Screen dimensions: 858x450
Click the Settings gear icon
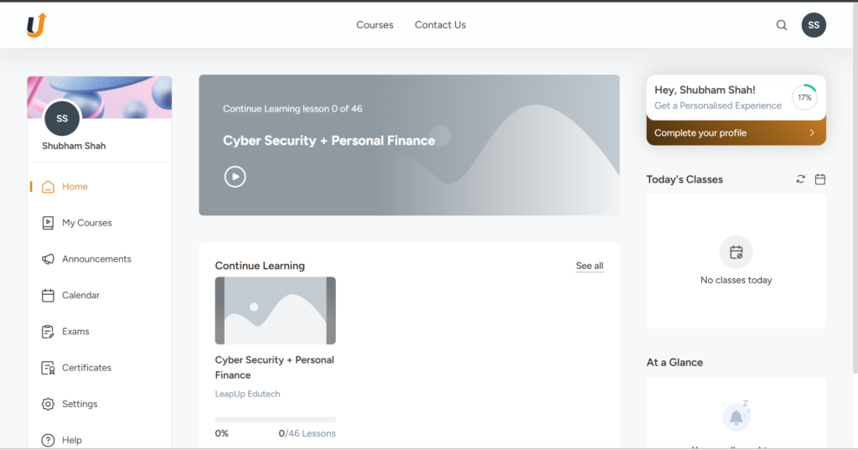48,404
